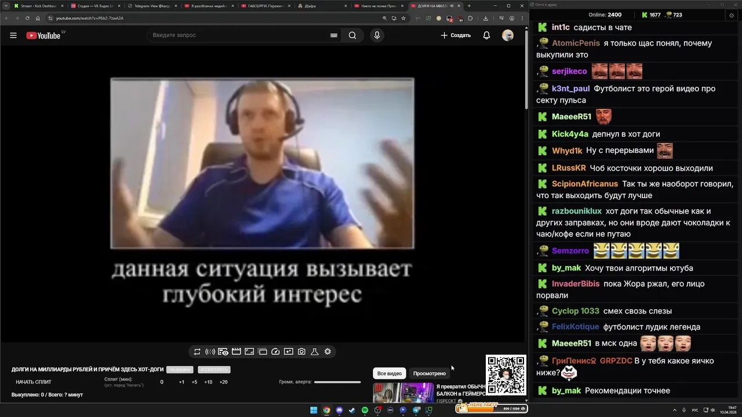Open Discord from the taskbar
The height and width of the screenshot is (417, 742).
click(x=339, y=410)
